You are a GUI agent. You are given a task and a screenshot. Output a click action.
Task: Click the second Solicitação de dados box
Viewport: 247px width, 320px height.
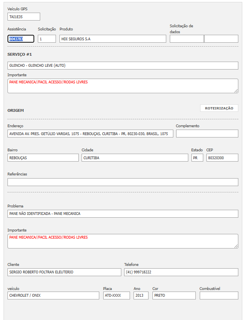(x=221, y=39)
